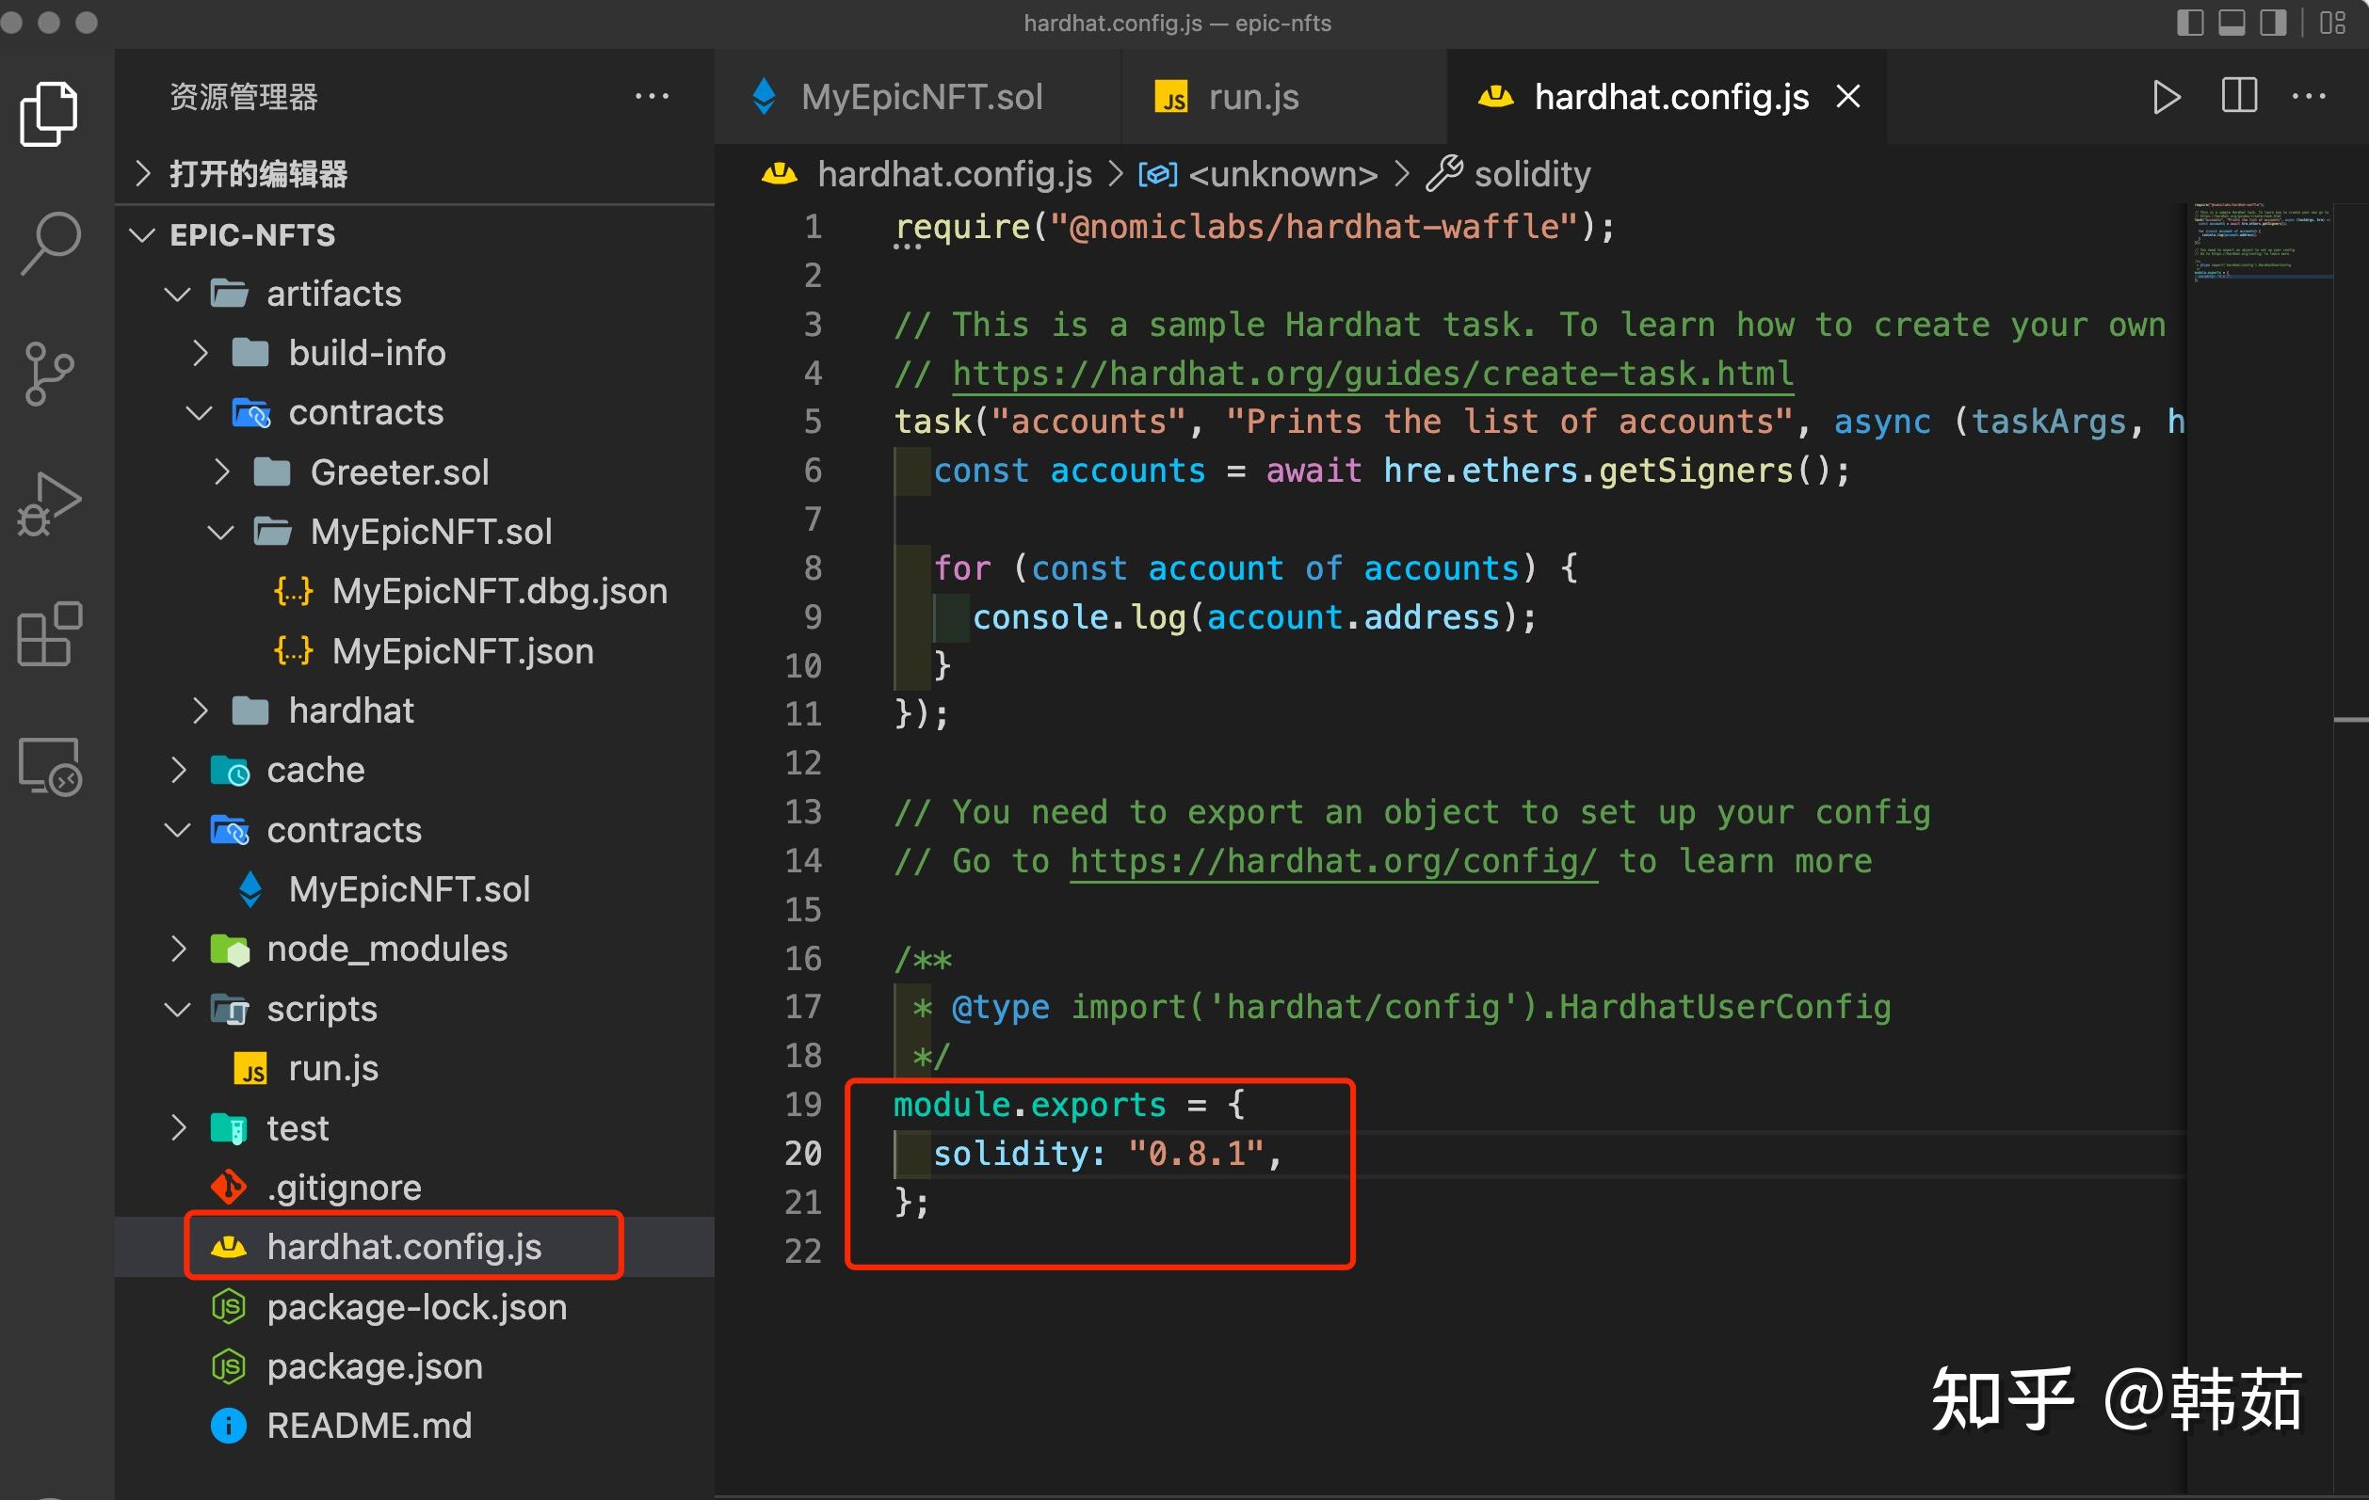Image resolution: width=2369 pixels, height=1500 pixels.
Task: Open the .gitignore file
Action: 414,1188
